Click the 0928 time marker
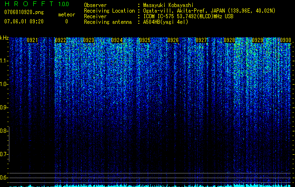 [229, 40]
